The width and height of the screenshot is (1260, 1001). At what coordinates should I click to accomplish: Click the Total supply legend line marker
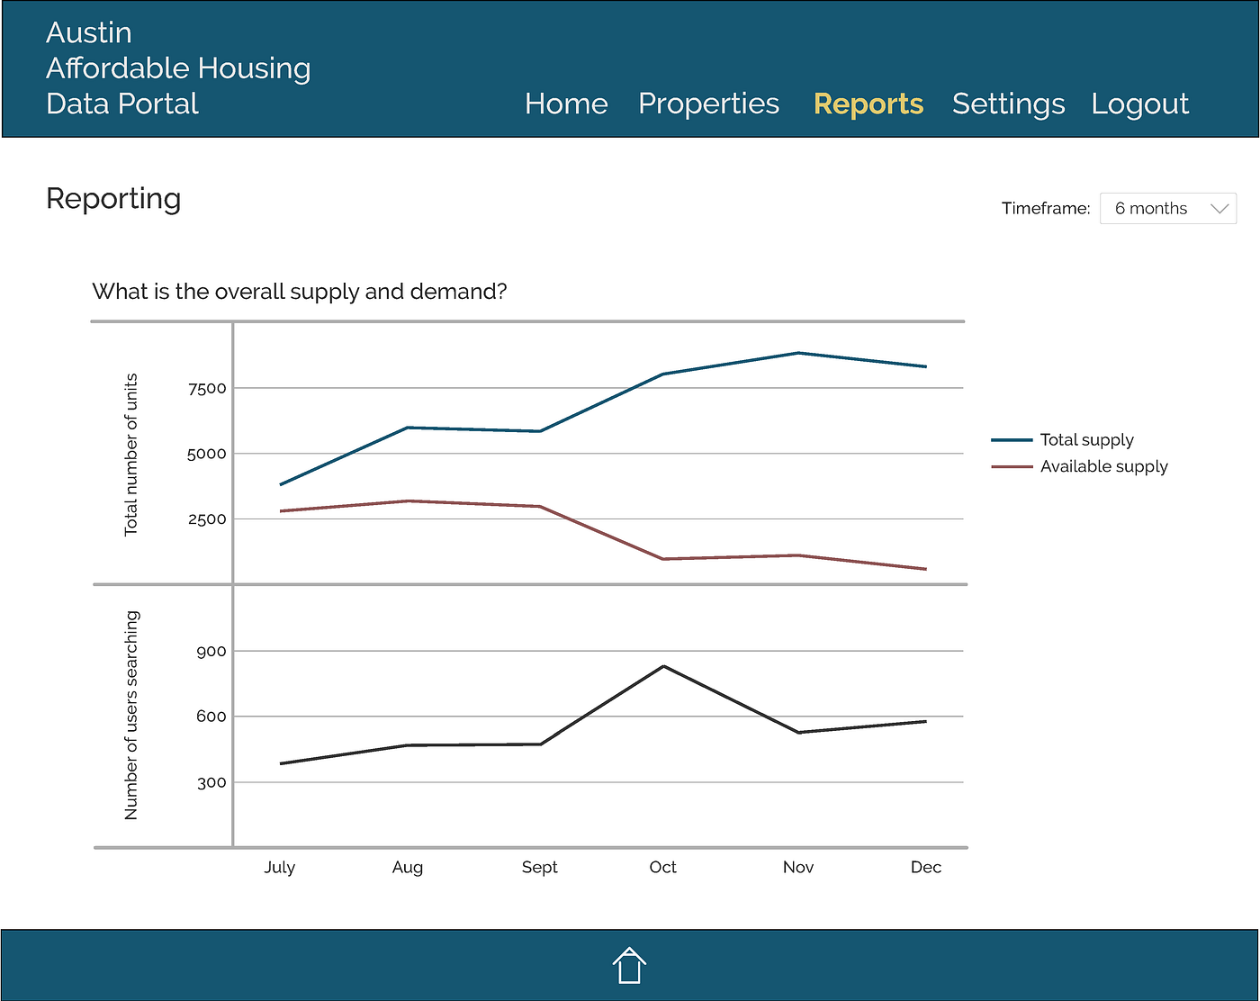(1012, 440)
